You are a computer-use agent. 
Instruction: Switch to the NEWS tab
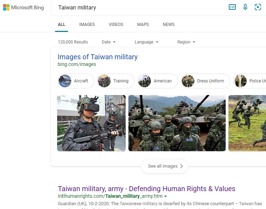point(168,25)
